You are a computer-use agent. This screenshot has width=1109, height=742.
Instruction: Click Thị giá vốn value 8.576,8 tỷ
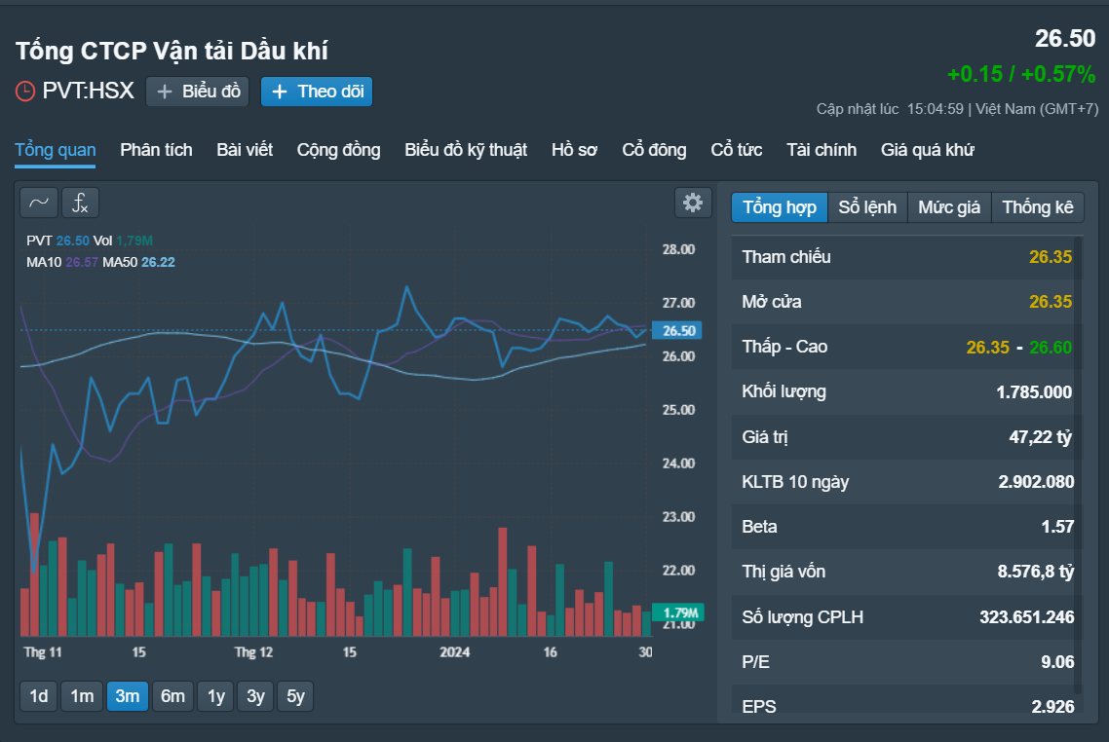coord(1036,572)
